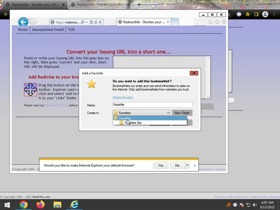The height and width of the screenshot is (210, 280).
Task: Select Favorites in the dropdown list
Action: 150,118
